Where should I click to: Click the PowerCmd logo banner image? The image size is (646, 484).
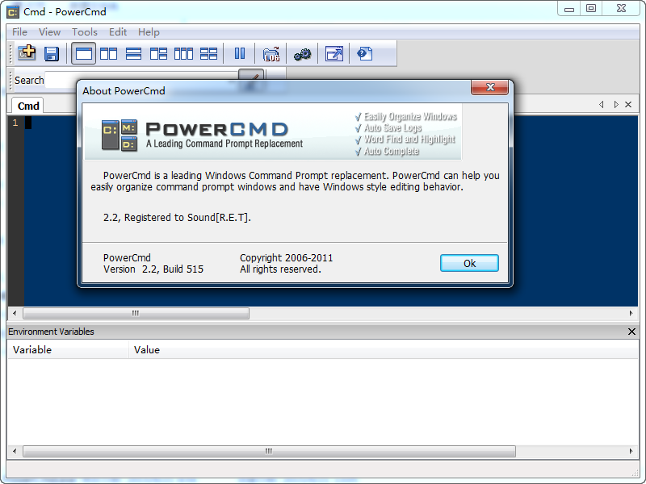tap(273, 131)
